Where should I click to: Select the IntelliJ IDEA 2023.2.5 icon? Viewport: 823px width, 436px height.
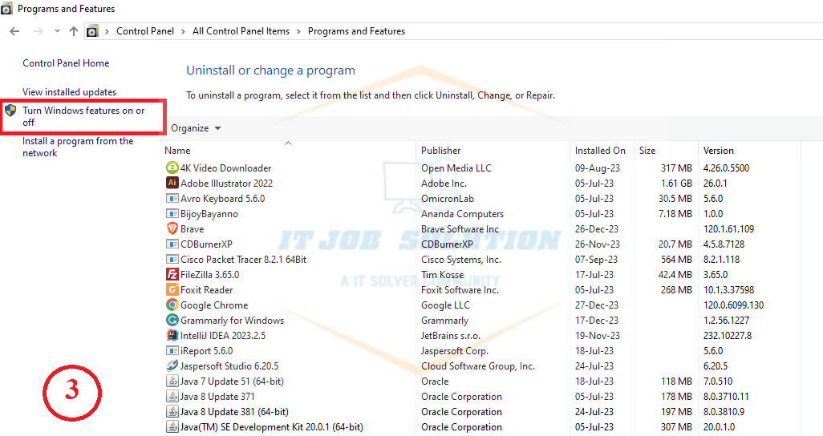[x=172, y=336]
